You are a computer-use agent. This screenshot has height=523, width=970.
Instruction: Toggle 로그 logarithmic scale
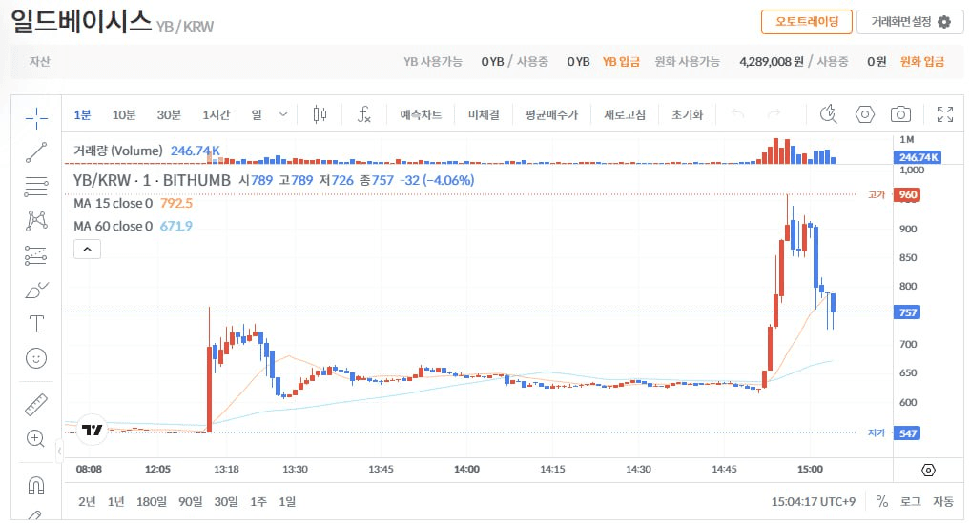tap(911, 501)
